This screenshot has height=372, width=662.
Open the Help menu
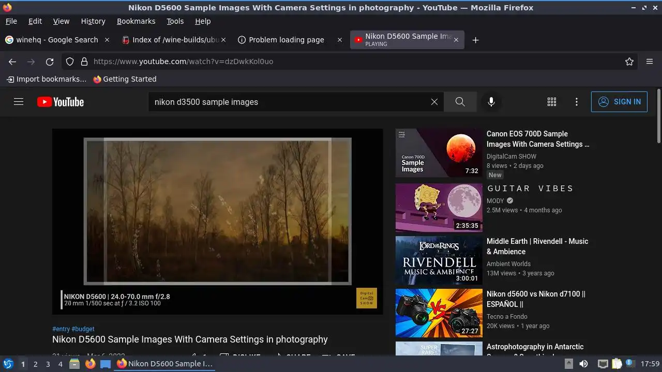point(203,21)
